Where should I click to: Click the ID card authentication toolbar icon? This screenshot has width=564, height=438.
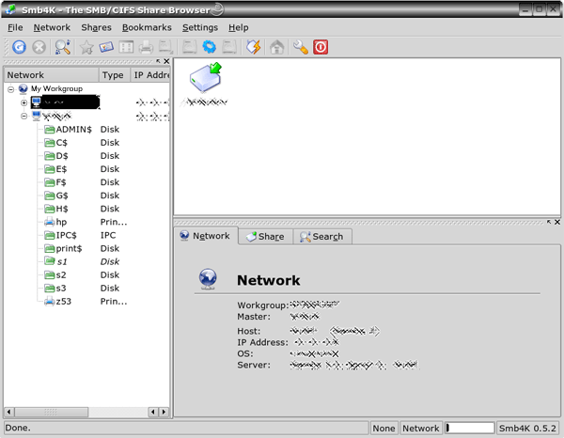(x=106, y=47)
